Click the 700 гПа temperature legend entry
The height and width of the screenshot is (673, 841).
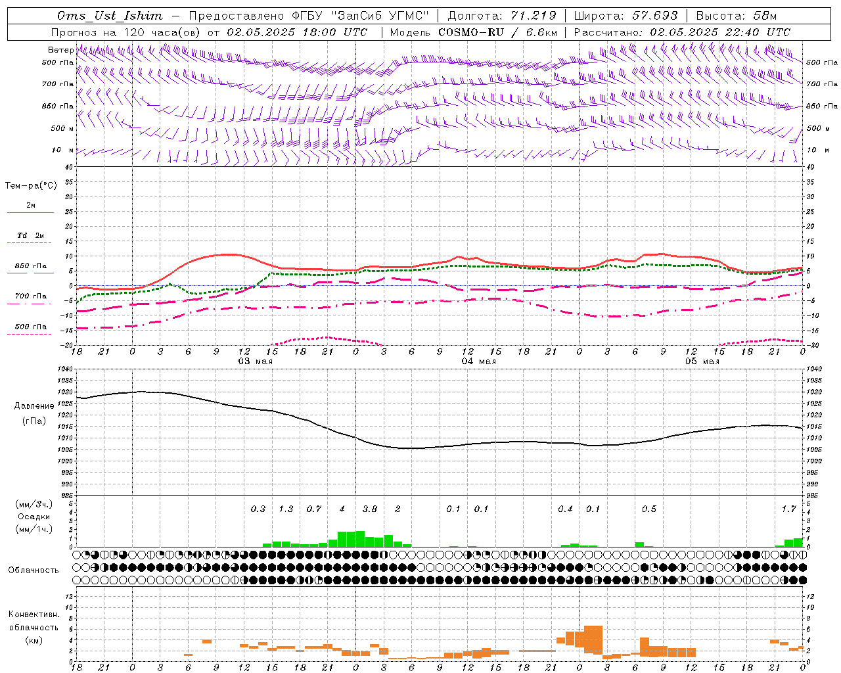(30, 296)
